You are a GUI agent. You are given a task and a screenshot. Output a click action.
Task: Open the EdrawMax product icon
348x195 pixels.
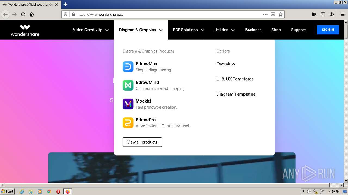pos(128,67)
